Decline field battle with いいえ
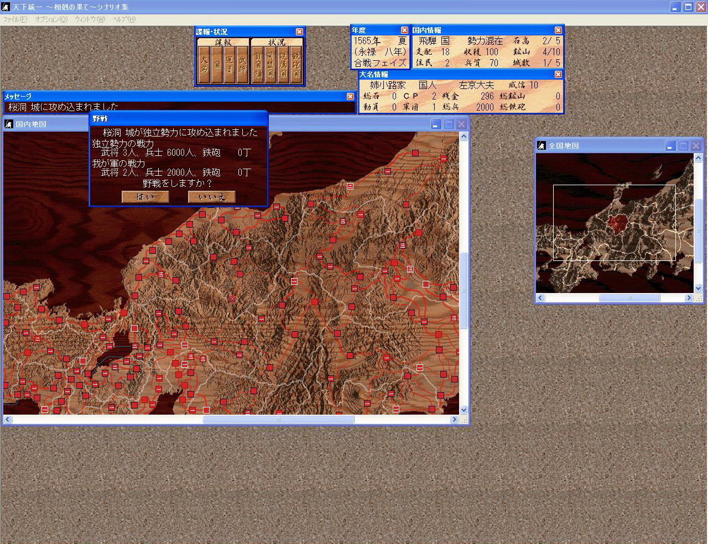 212,197
